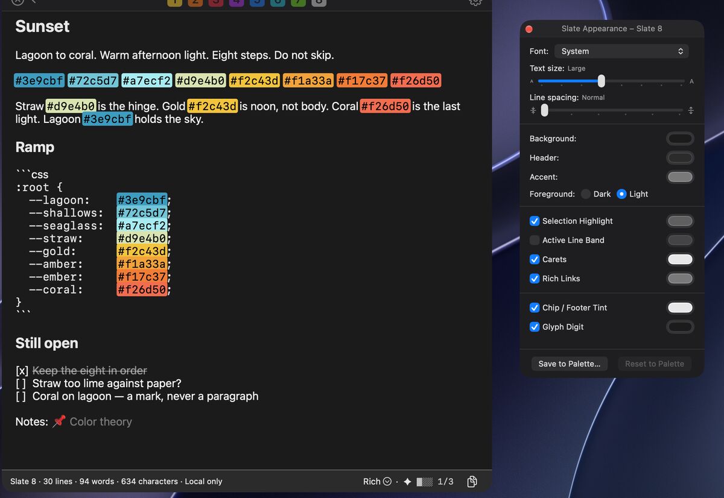
Task: Click the --lagoon value chip in the CSS block
Action: (142, 200)
